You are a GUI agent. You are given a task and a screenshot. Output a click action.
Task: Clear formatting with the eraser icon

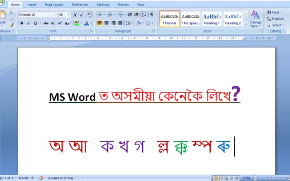point(89,14)
